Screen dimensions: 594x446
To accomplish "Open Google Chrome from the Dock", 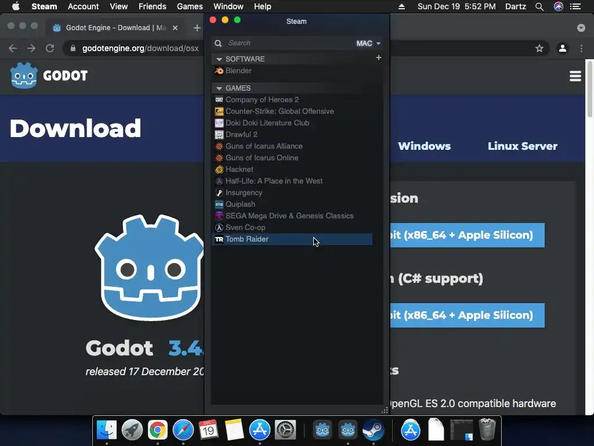I will tap(158, 430).
